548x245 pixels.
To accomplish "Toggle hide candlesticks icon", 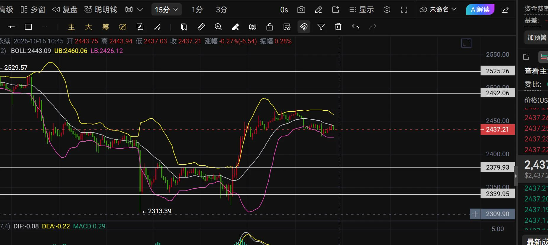I will (x=253, y=27).
